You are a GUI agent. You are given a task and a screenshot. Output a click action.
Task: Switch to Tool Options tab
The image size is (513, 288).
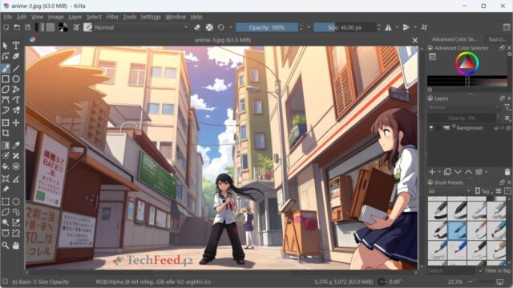(x=497, y=39)
